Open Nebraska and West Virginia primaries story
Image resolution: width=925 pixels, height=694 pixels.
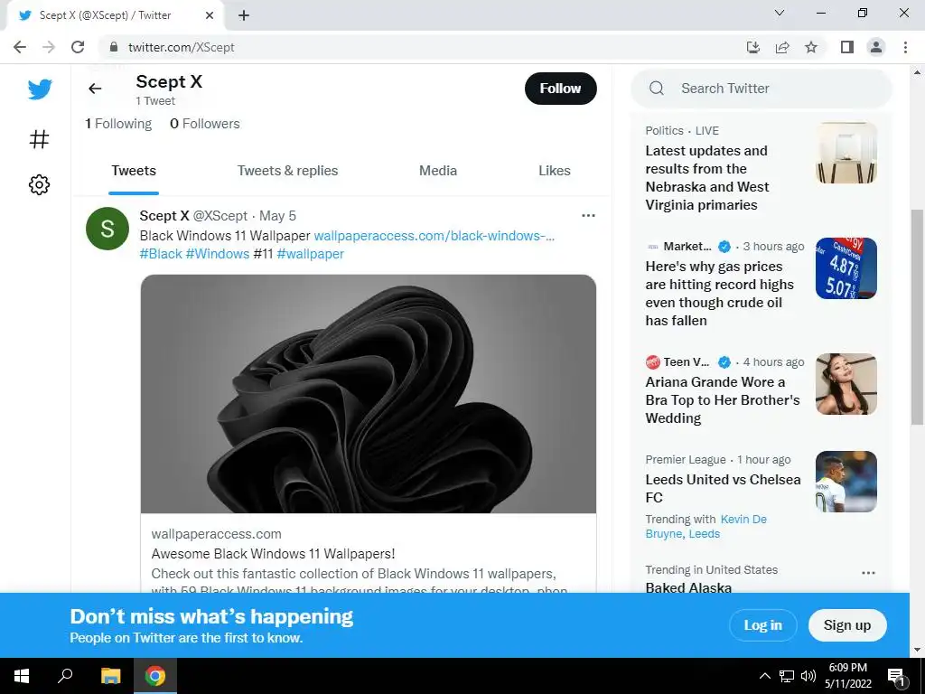click(x=707, y=178)
